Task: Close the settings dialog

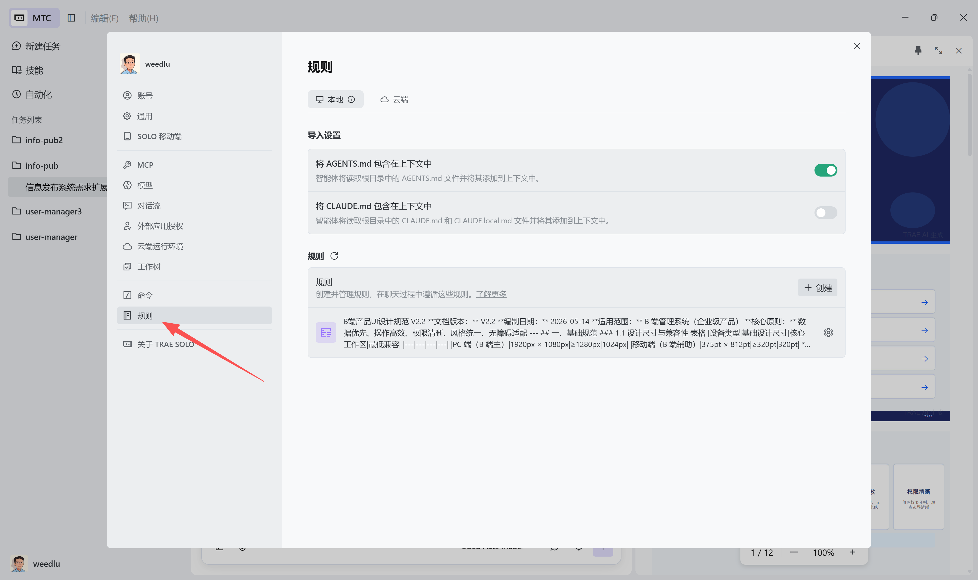Action: tap(857, 46)
